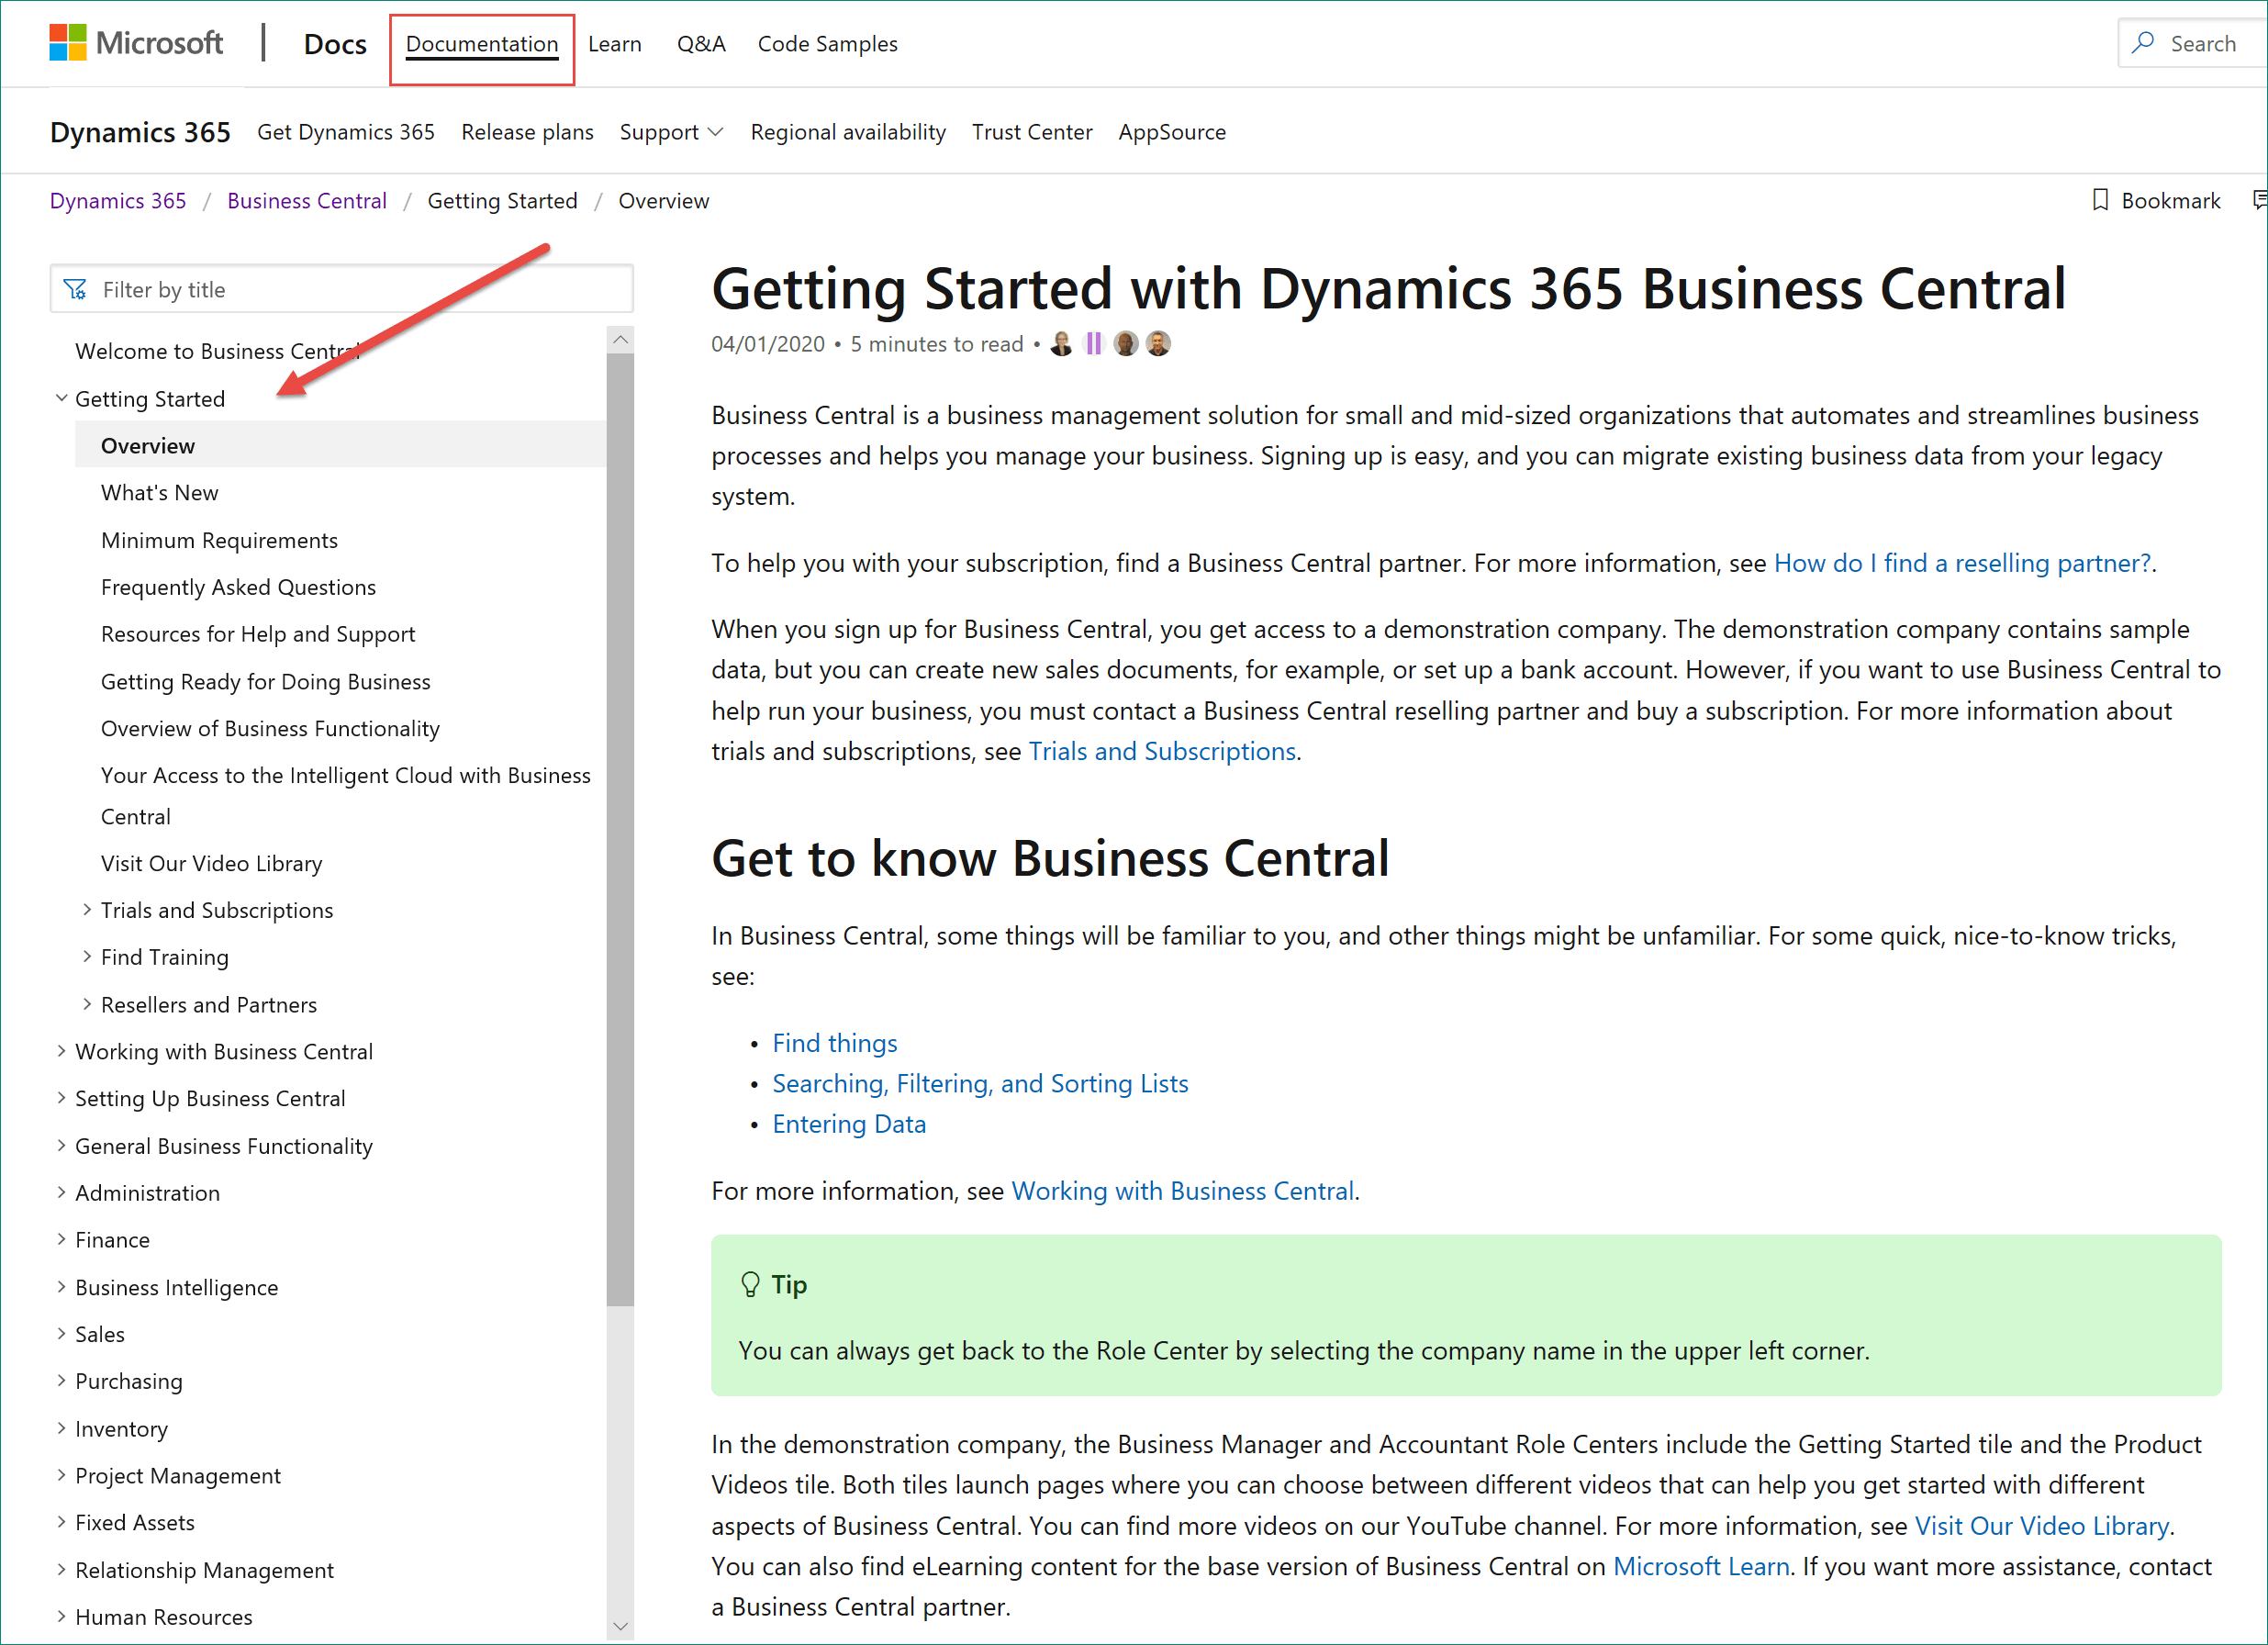
Task: Click the first contributor avatar
Action: pos(1061,344)
